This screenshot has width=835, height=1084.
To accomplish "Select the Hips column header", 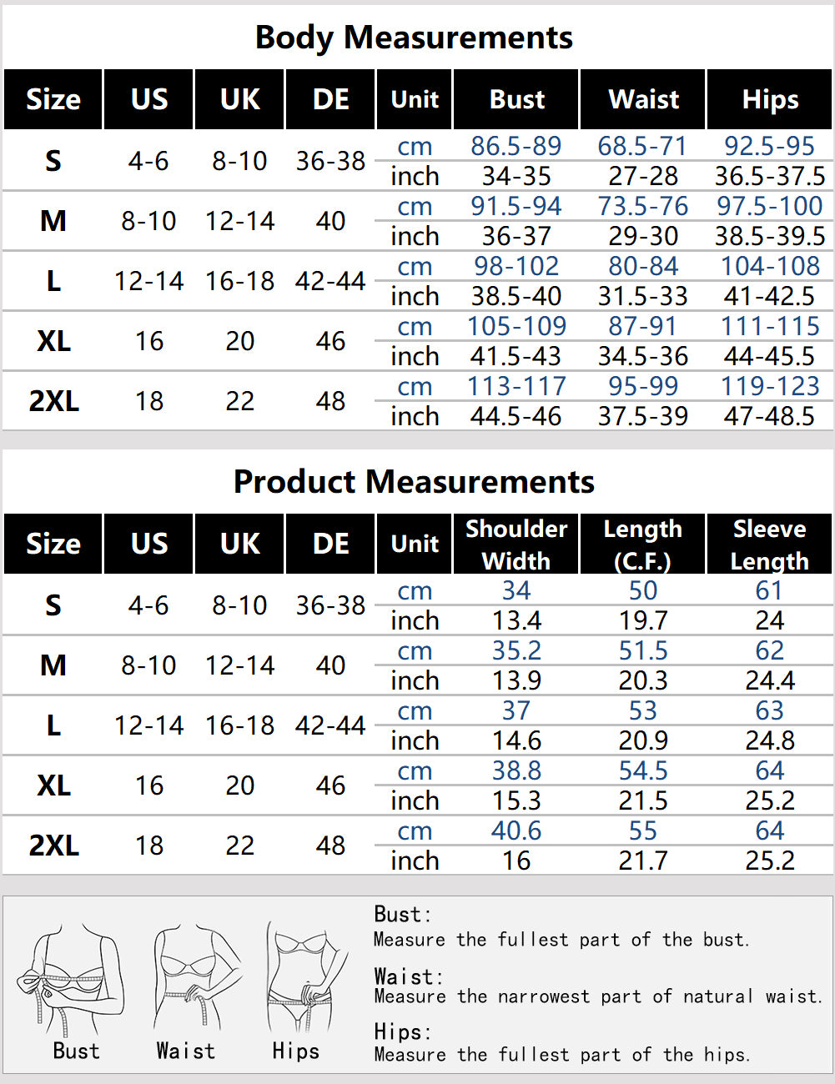I will [770, 100].
